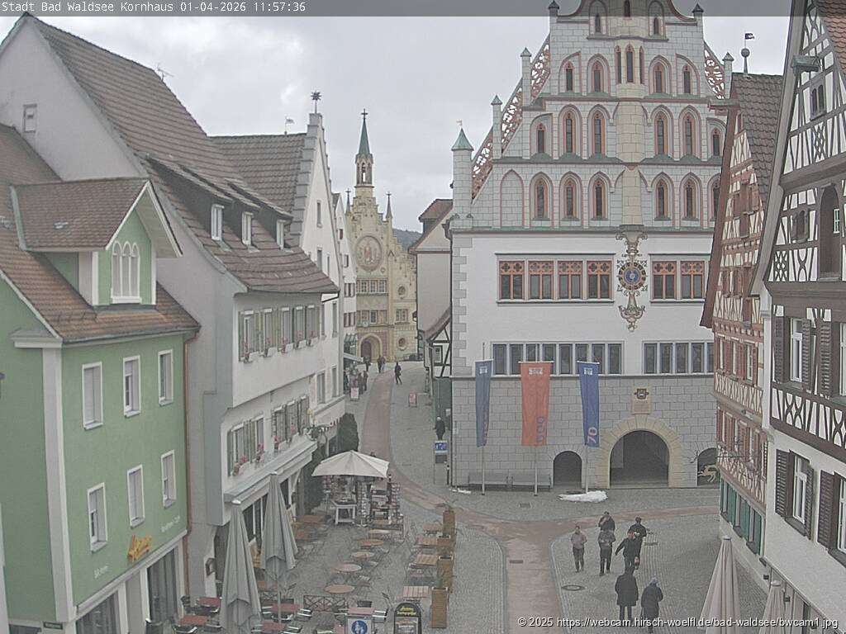Click the open white café umbrella
846x634 pixels.
pos(351,465)
